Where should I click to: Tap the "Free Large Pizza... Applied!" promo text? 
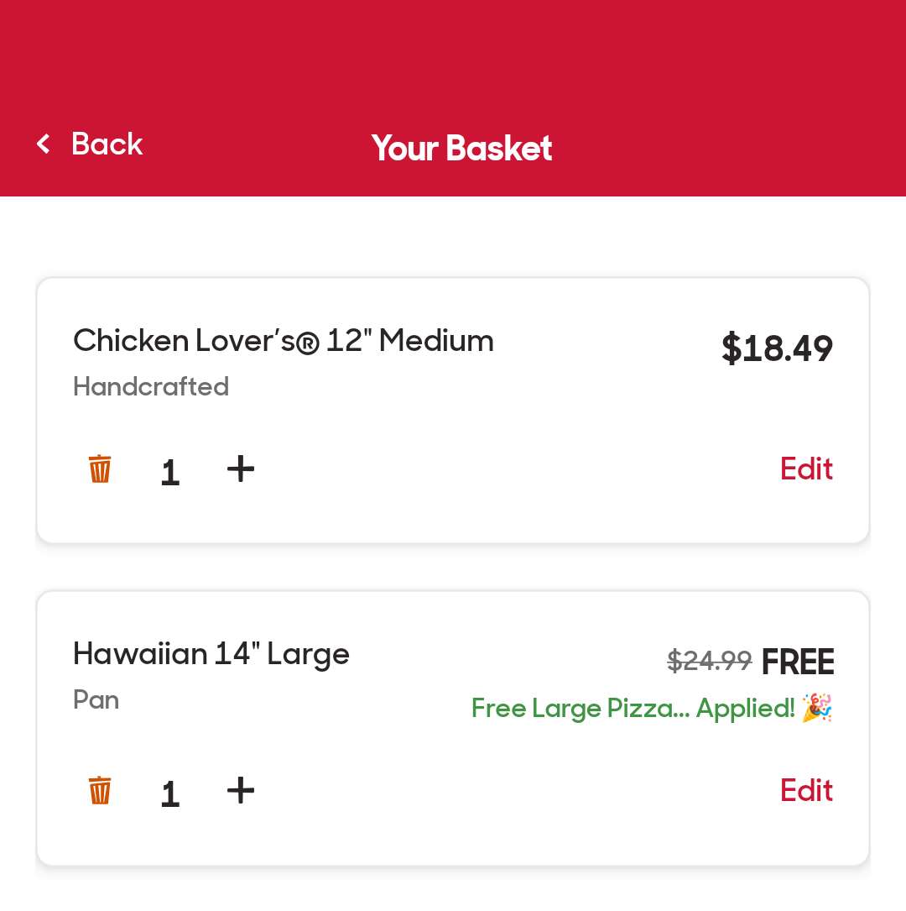pos(633,709)
